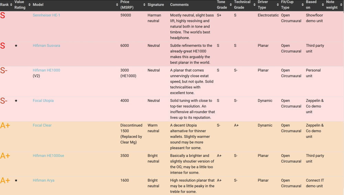Image resolution: width=344 pixels, height=195 pixels.
Task: Click the 3000 (HE1000) price cell
Action: click(128, 73)
